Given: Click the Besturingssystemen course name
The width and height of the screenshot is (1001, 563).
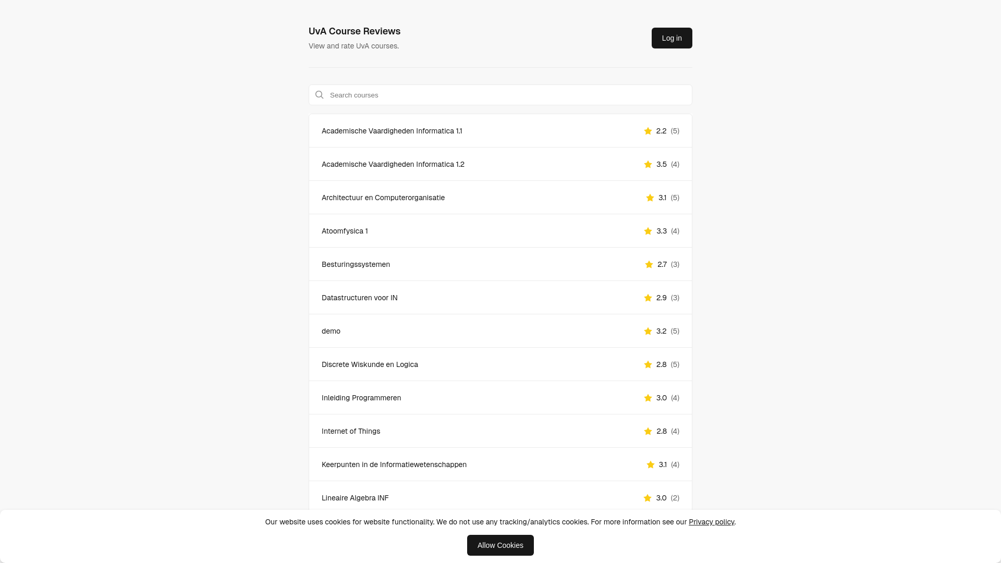Looking at the screenshot, I should pos(356,264).
